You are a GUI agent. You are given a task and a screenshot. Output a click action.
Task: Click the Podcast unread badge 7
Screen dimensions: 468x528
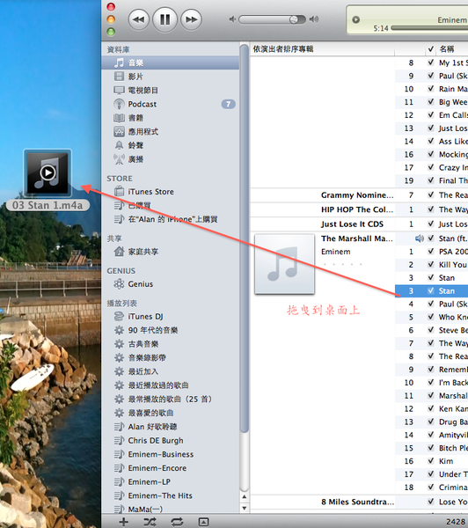[228, 104]
